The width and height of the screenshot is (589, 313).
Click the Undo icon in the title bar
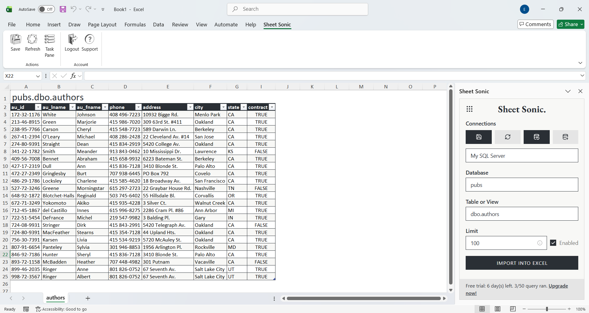73,9
